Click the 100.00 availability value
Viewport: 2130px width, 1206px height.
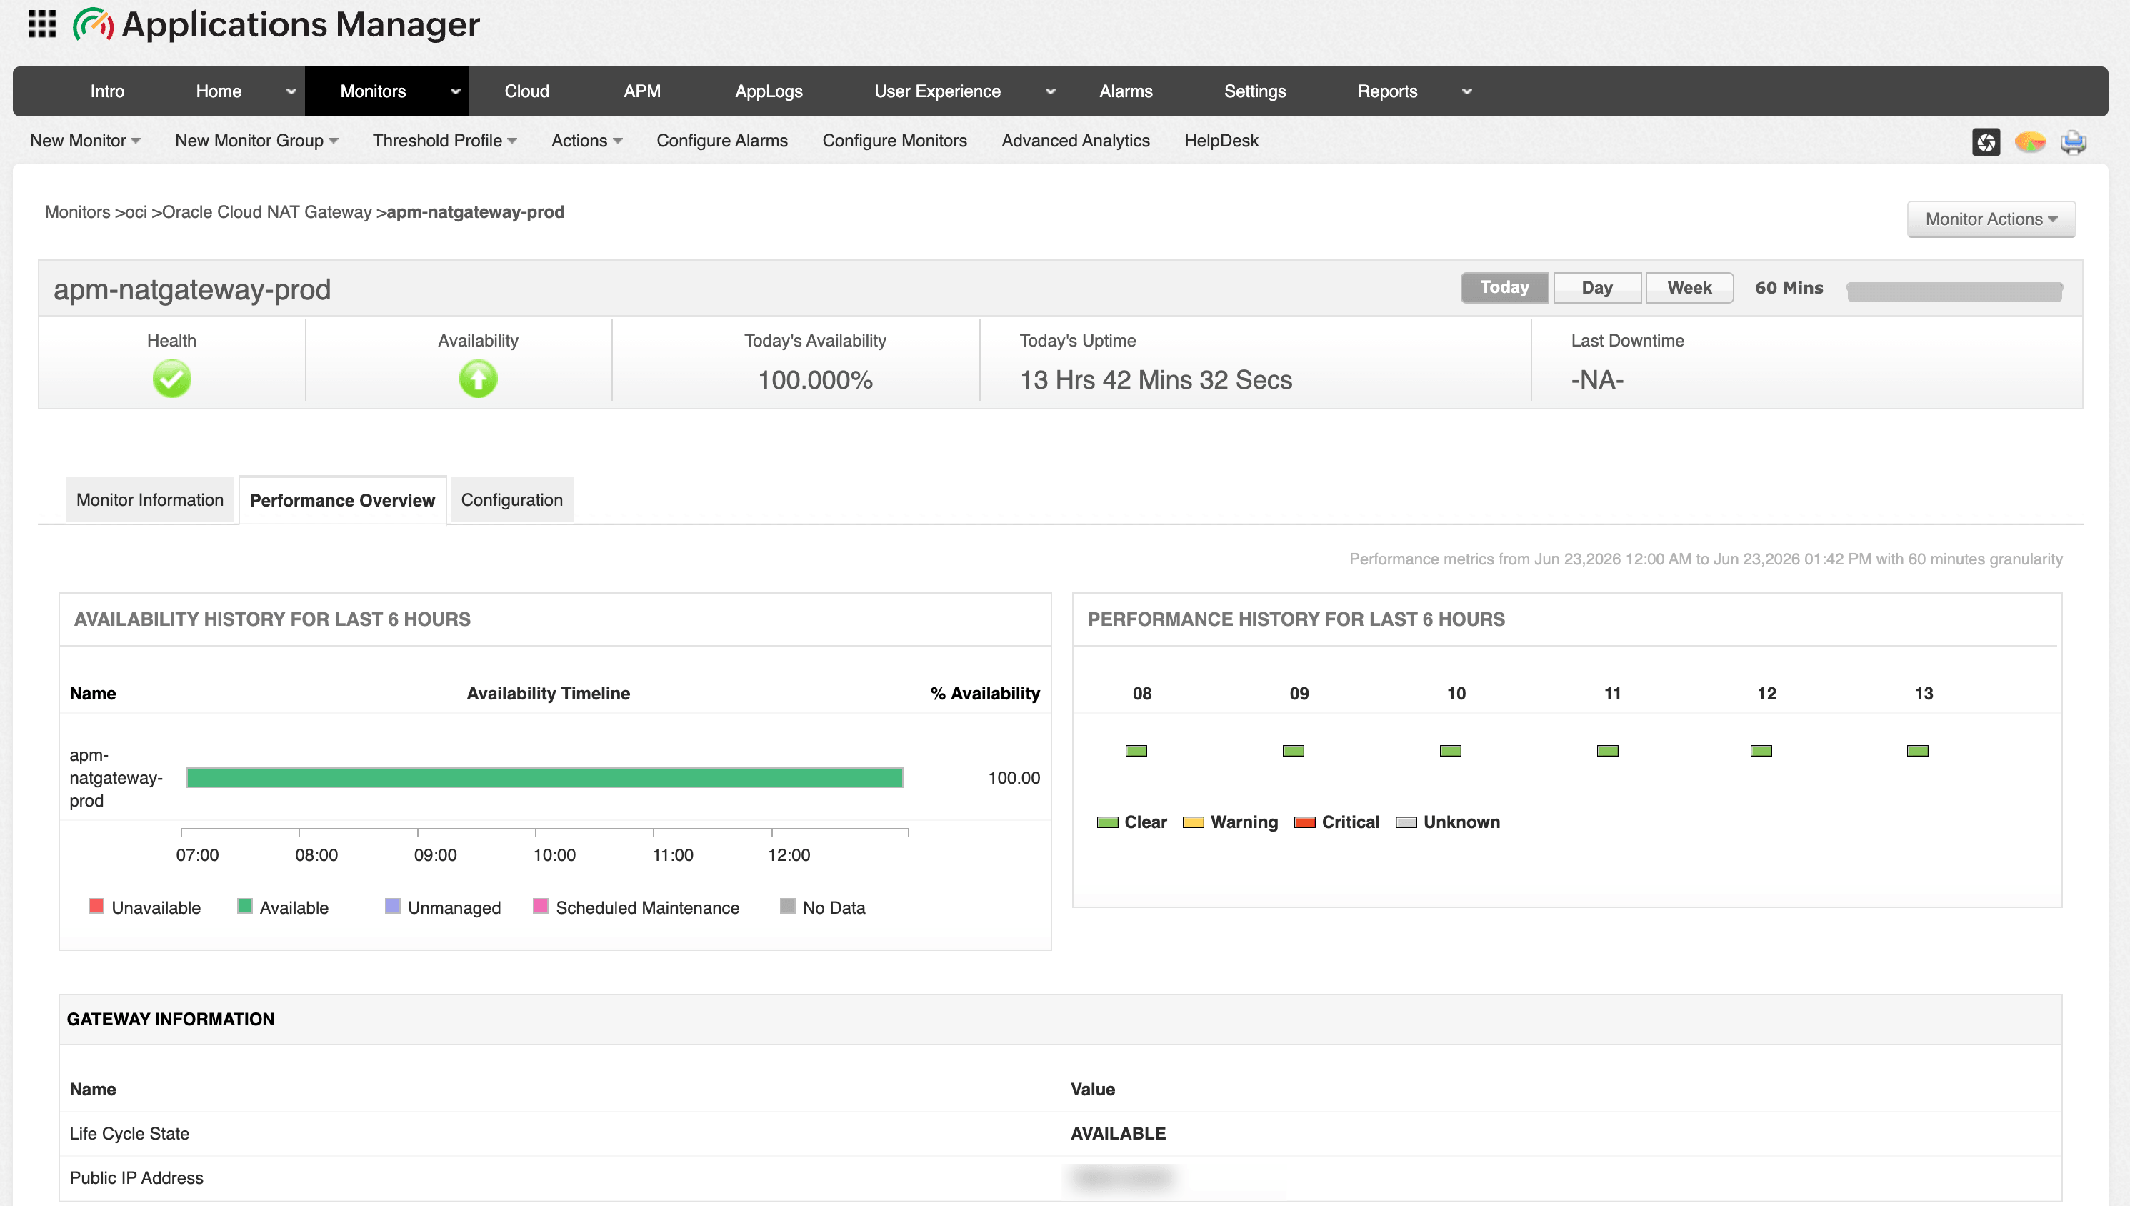coord(1014,778)
